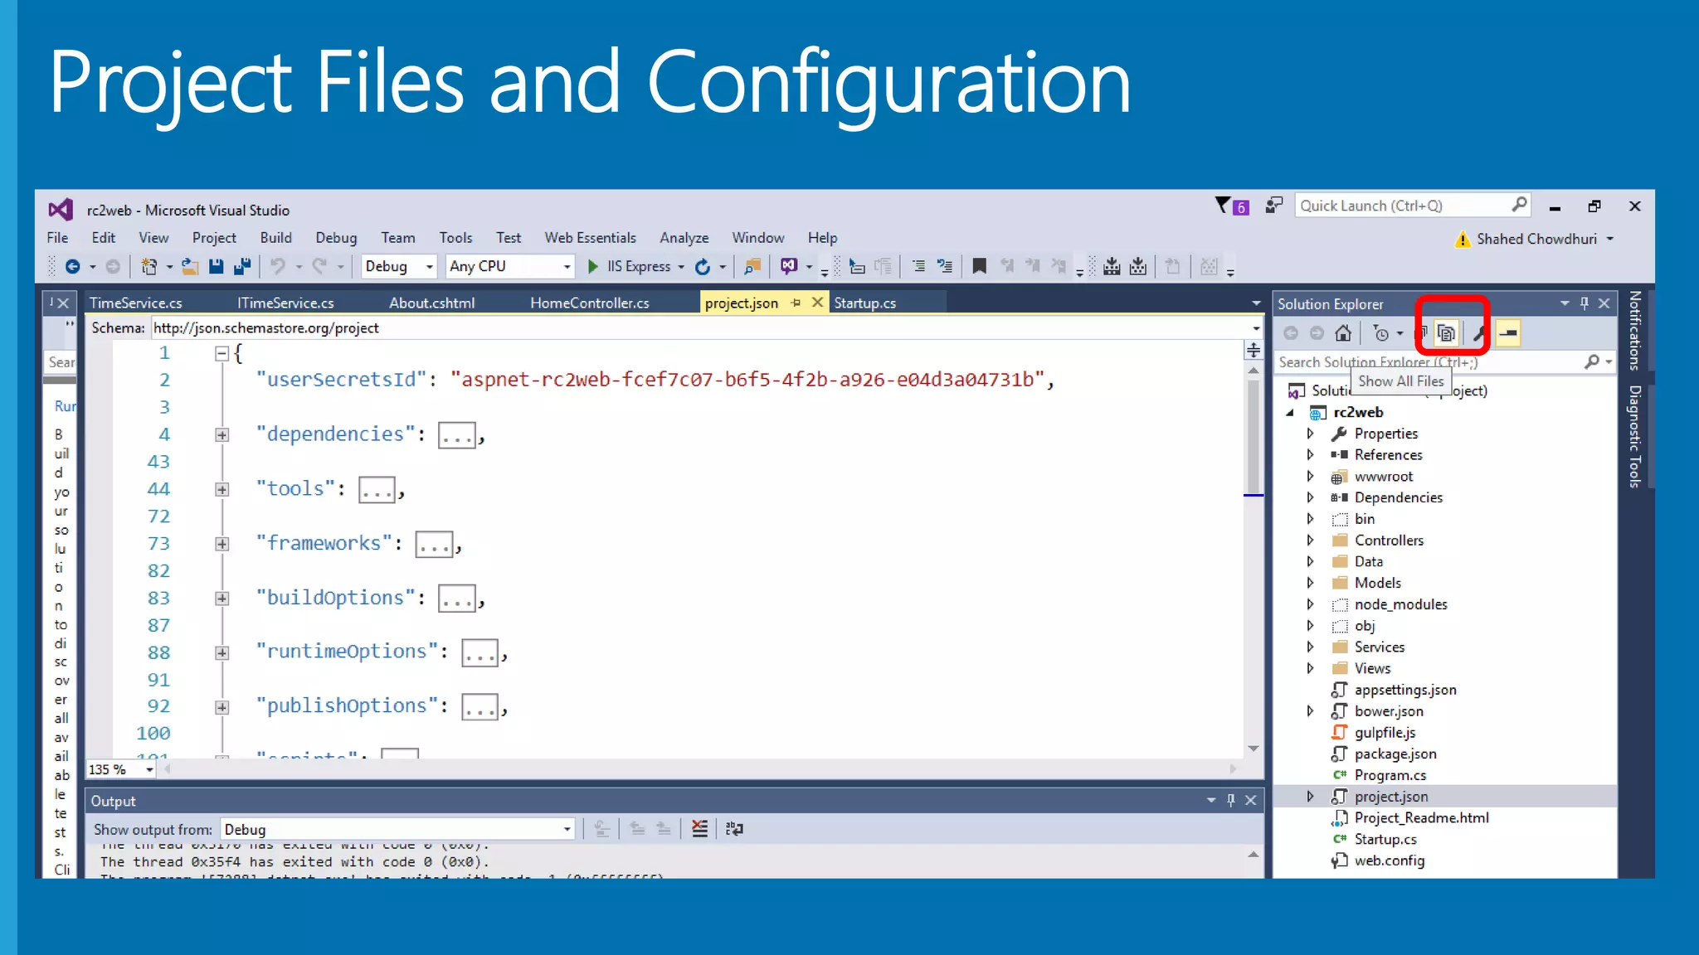Click the scroll down arrow in the code editor

coord(1253,749)
